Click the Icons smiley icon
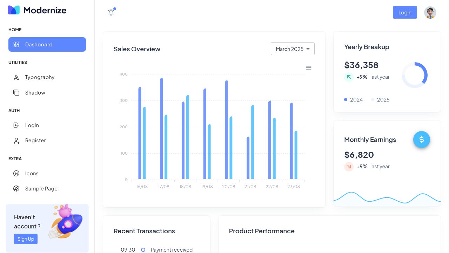This screenshot has height=253, width=449. (16, 174)
